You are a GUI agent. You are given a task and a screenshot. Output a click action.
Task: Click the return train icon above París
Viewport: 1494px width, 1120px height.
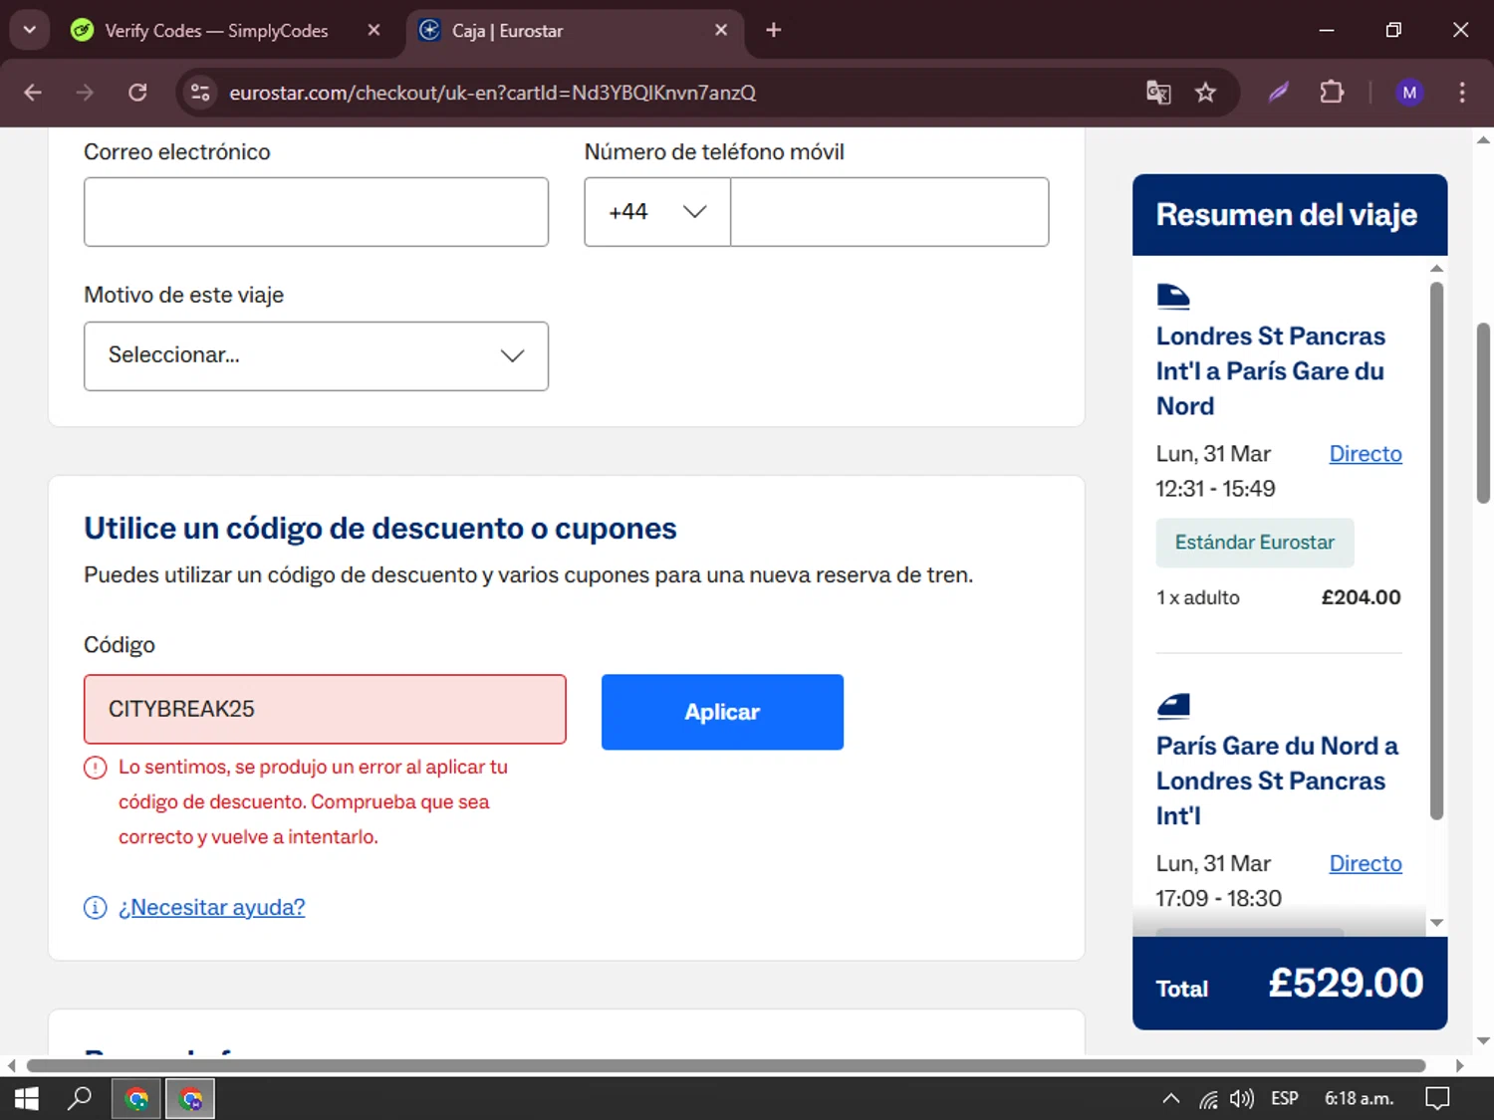pyautogui.click(x=1173, y=706)
